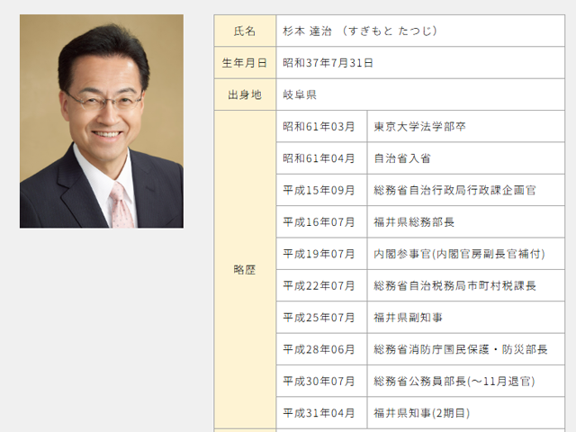Click the date 平成22年07月

[319, 285]
